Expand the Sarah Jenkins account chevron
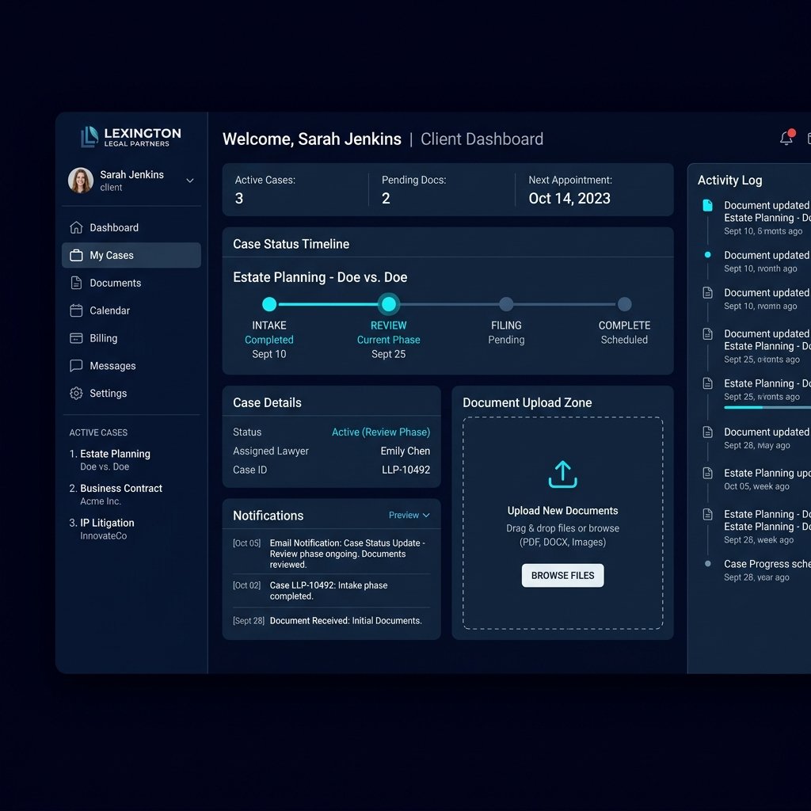 (190, 181)
